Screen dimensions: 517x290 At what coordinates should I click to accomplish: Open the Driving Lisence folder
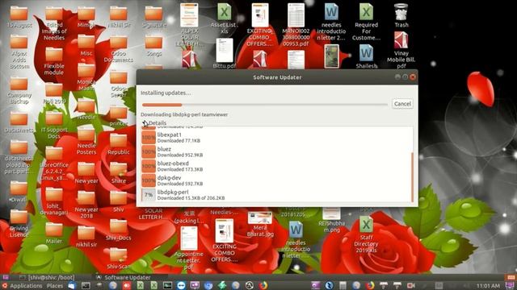pyautogui.click(x=19, y=224)
